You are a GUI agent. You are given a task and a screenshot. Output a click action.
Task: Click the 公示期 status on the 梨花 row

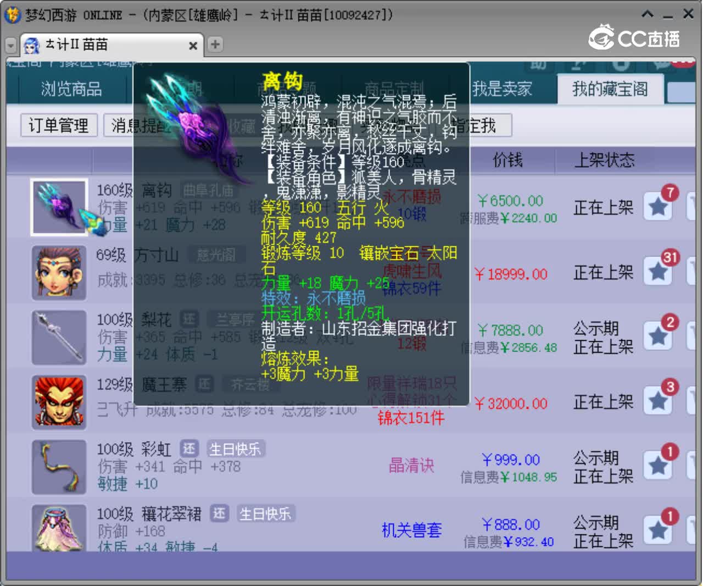596,329
